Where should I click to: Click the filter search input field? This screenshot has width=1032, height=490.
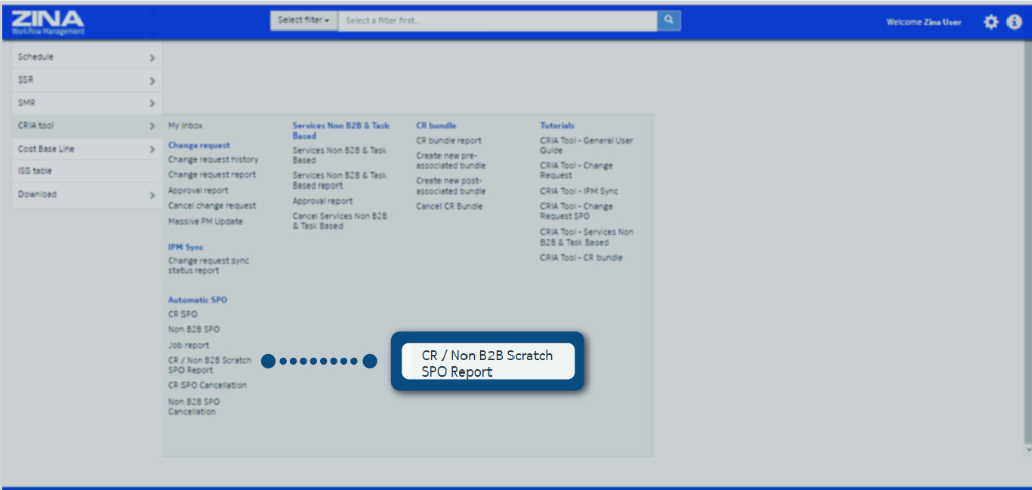498,20
